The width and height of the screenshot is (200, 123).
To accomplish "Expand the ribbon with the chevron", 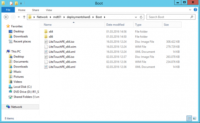I will pos(190,10).
